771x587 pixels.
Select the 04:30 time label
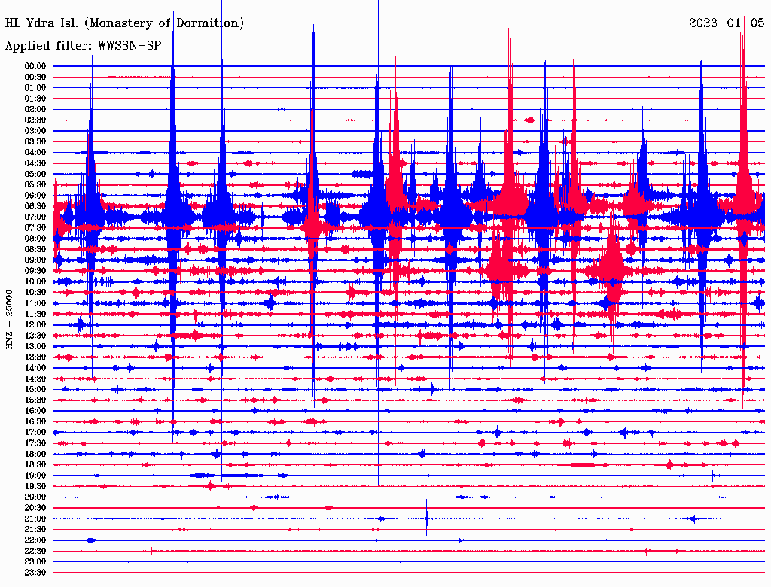35,163
